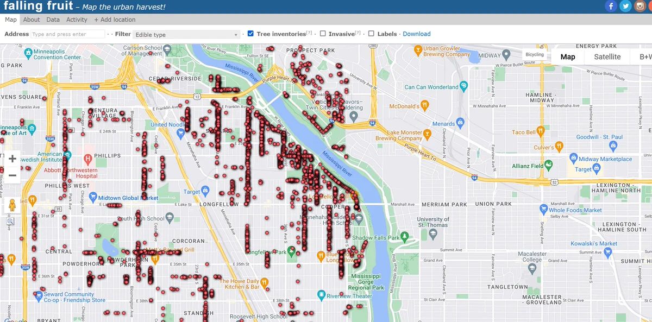Select the Map view type

coord(568,57)
